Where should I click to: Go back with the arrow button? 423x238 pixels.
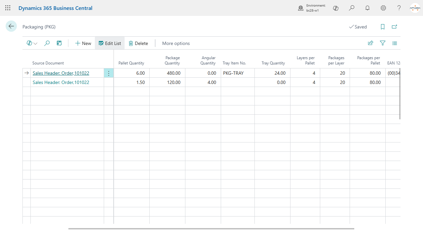pos(11,26)
